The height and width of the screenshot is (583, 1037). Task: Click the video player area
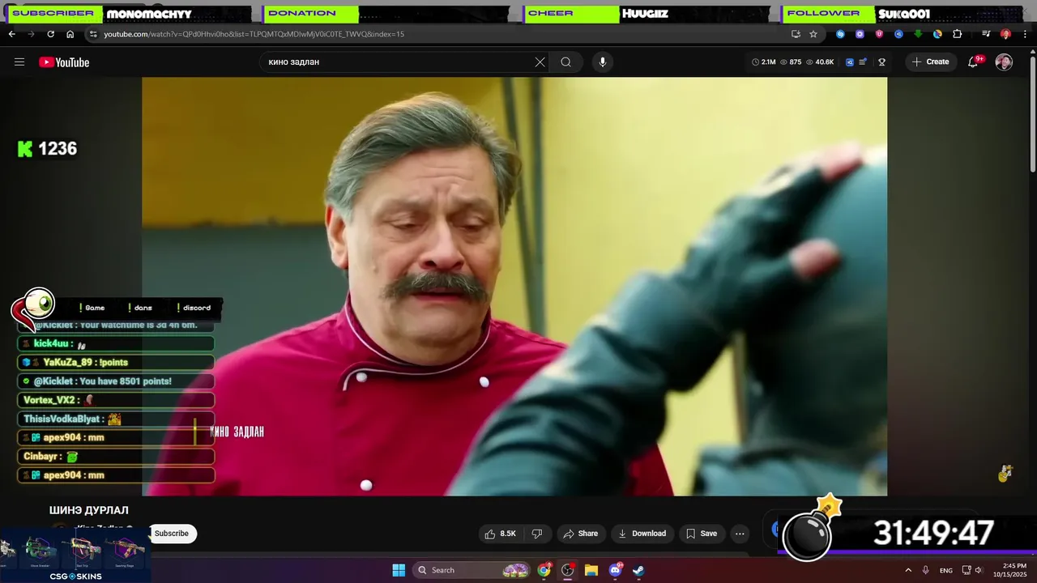pyautogui.click(x=514, y=287)
